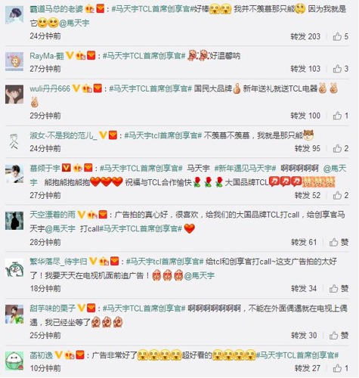Click hashtag #新年遇见马天宇#
Image resolution: width=359 pixels, height=378 pixels.
point(245,168)
